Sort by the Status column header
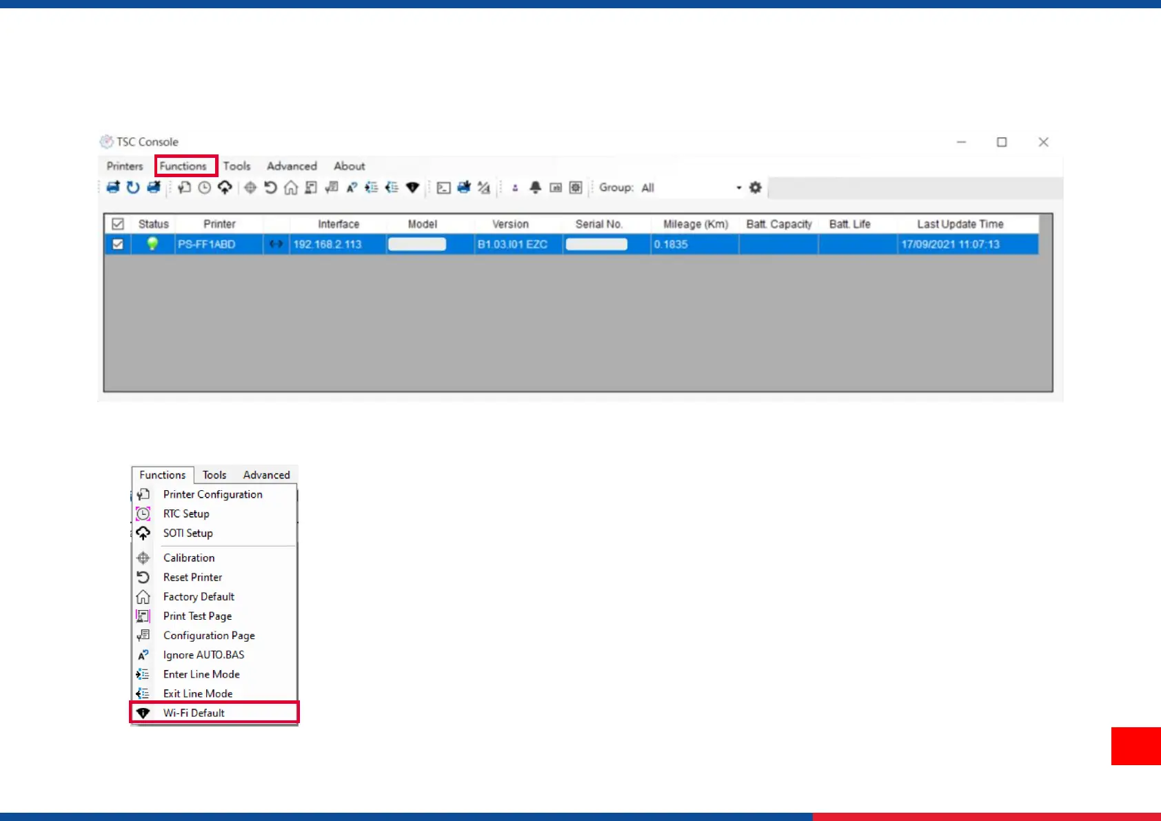The height and width of the screenshot is (821, 1161). (153, 224)
